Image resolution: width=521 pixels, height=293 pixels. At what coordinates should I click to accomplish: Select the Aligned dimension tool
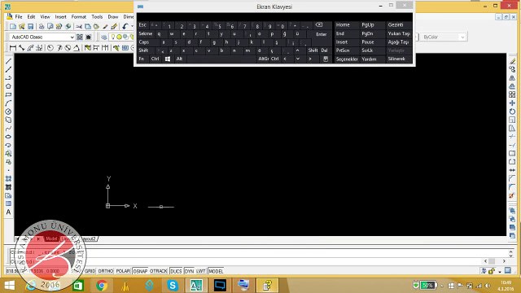click(x=22, y=48)
